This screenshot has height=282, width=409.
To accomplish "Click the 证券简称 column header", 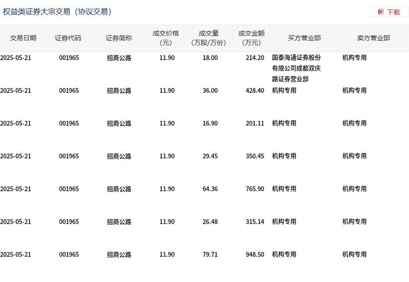I will coord(119,38).
